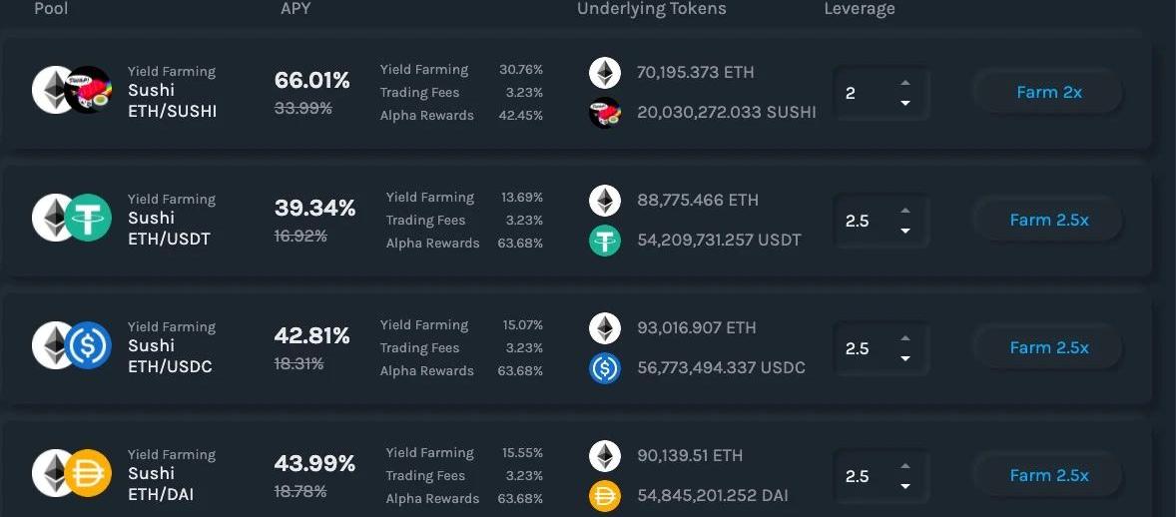Decrease leverage for ETH/SUSHI pool
This screenshot has width=1176, height=517.
click(x=904, y=103)
